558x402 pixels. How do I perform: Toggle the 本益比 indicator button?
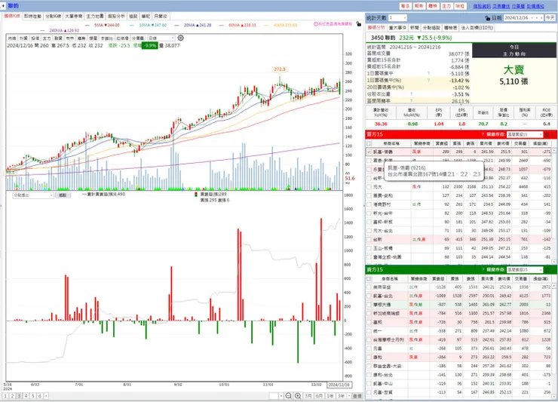(x=107, y=38)
